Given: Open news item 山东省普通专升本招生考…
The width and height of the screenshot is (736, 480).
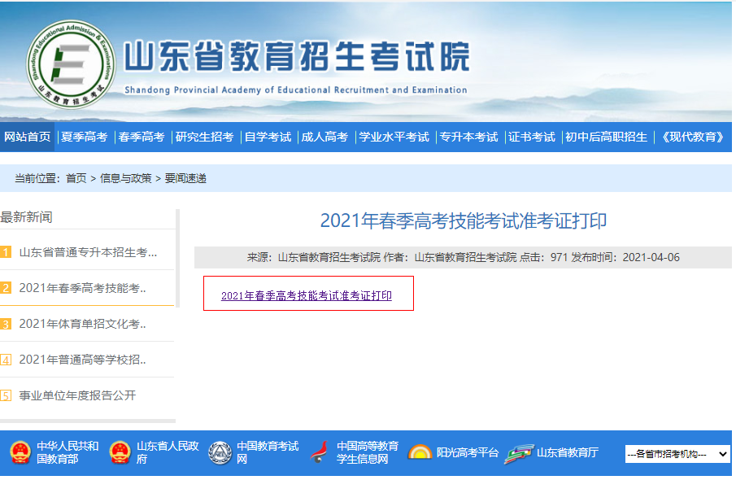Looking at the screenshot, I should click(89, 252).
